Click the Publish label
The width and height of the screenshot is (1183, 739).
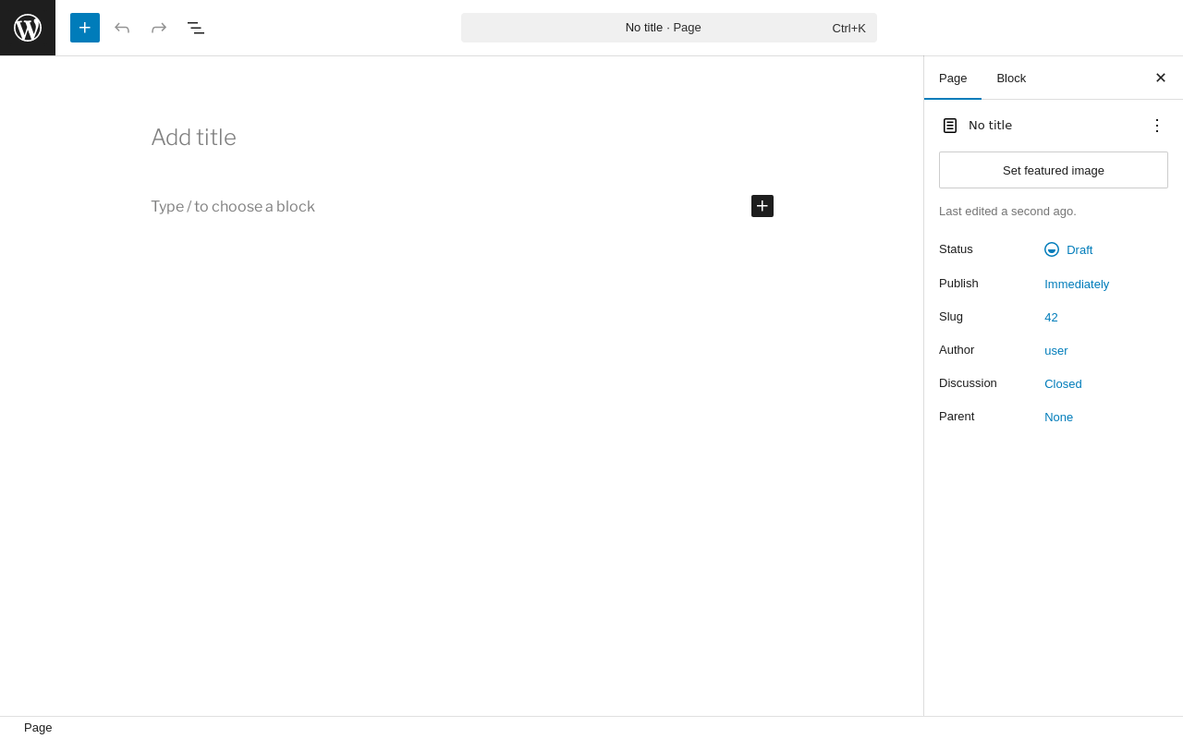click(x=958, y=284)
